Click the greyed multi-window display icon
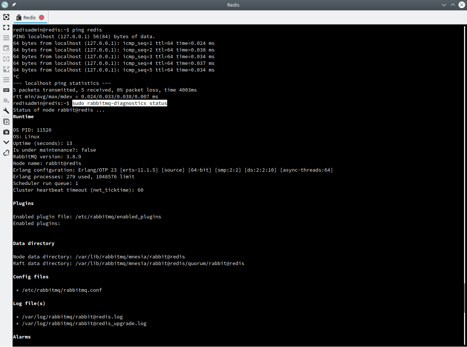 point(6,48)
